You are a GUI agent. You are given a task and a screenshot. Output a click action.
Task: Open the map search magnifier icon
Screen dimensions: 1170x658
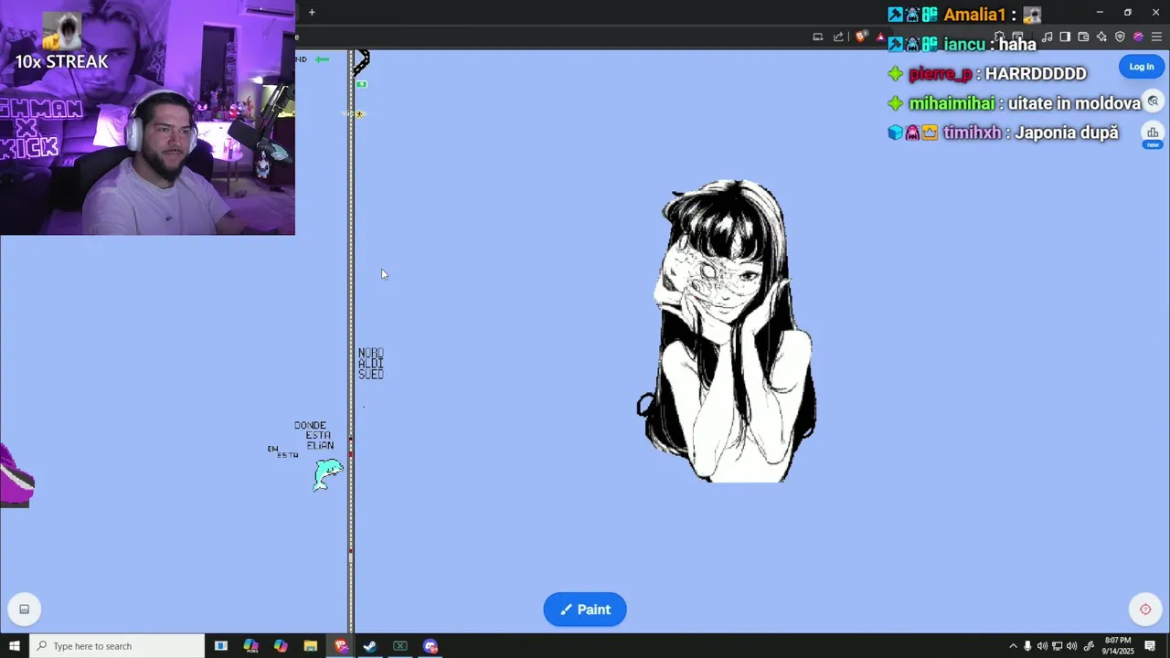pos(1153,101)
